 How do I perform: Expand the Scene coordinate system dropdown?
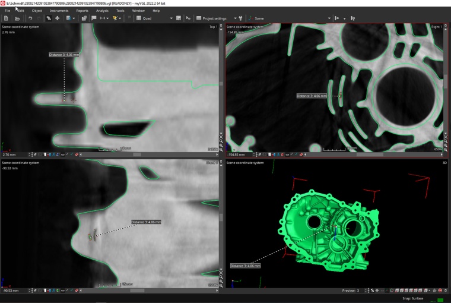329,18
